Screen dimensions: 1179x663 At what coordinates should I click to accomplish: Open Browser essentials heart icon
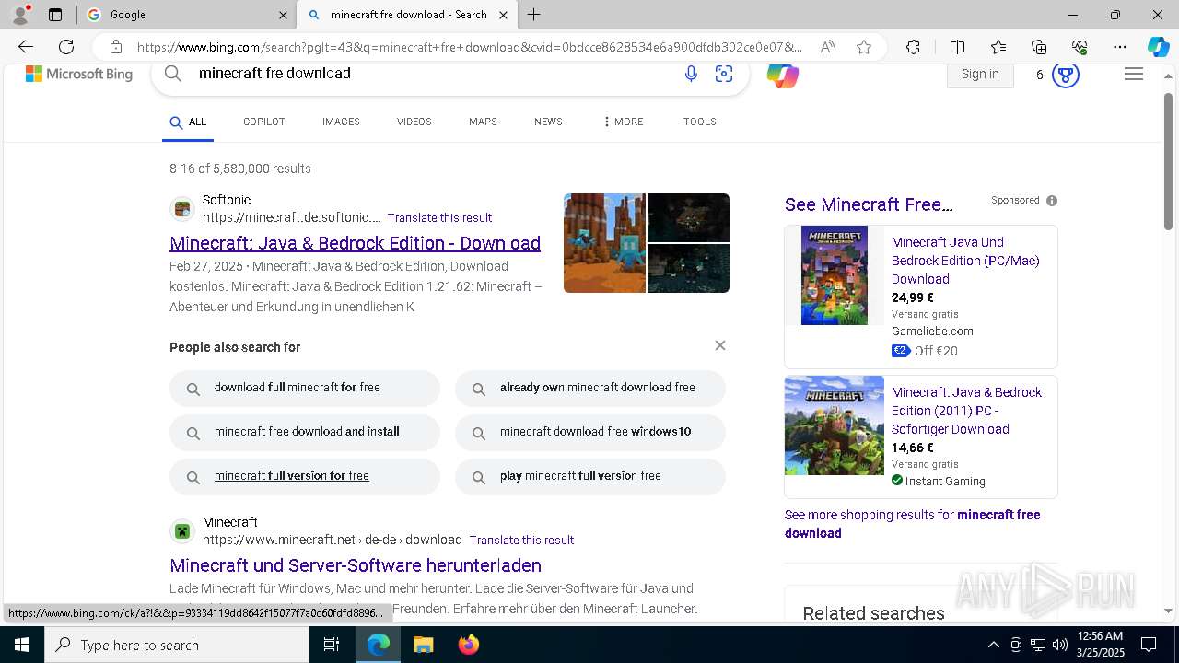[1080, 47]
